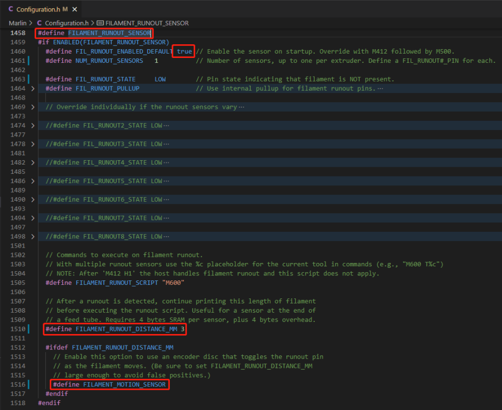Expand folded region at line 1469

click(33, 107)
